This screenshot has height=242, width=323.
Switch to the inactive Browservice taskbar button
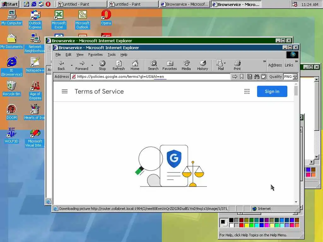pos(185,4)
